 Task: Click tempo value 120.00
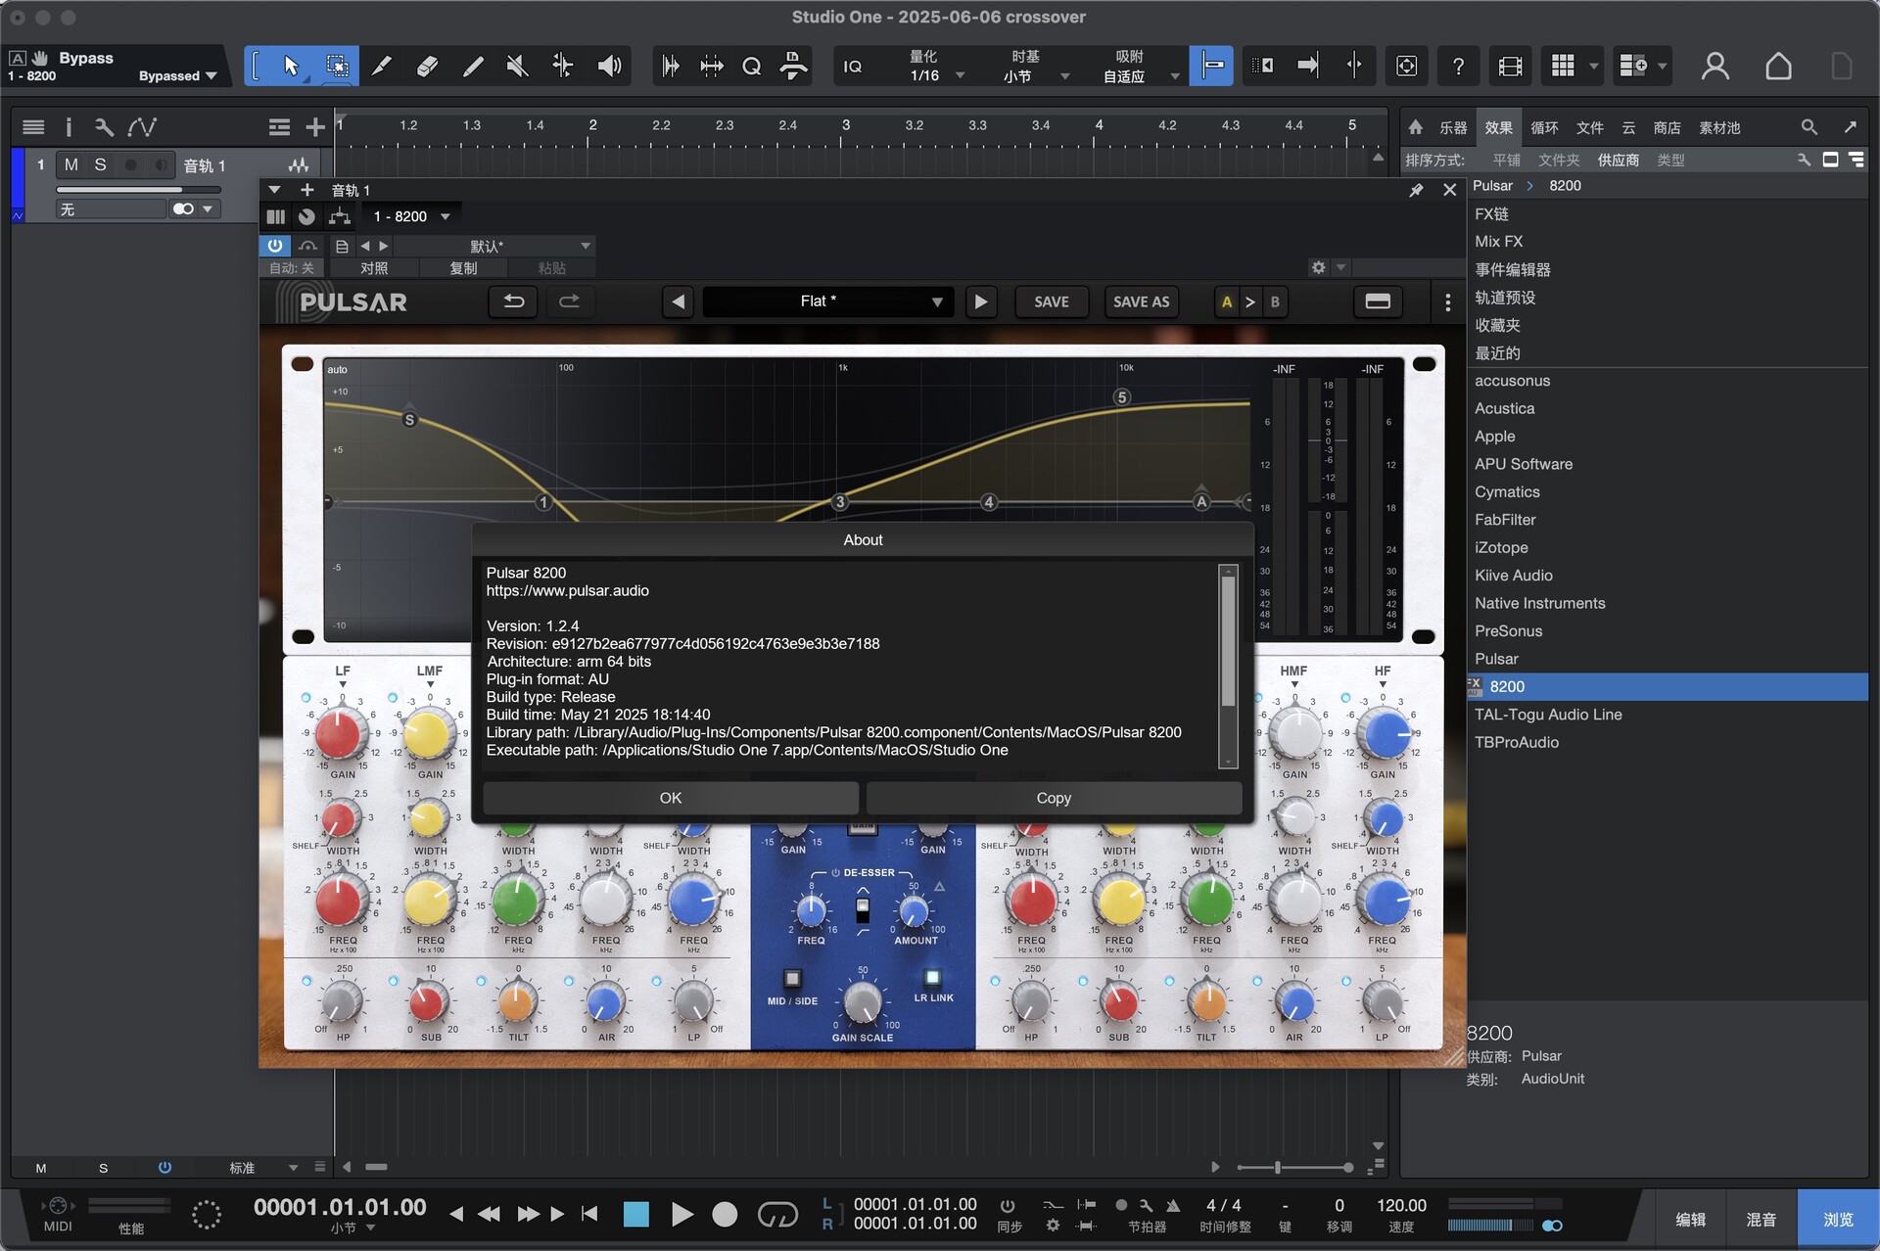coord(1400,1205)
